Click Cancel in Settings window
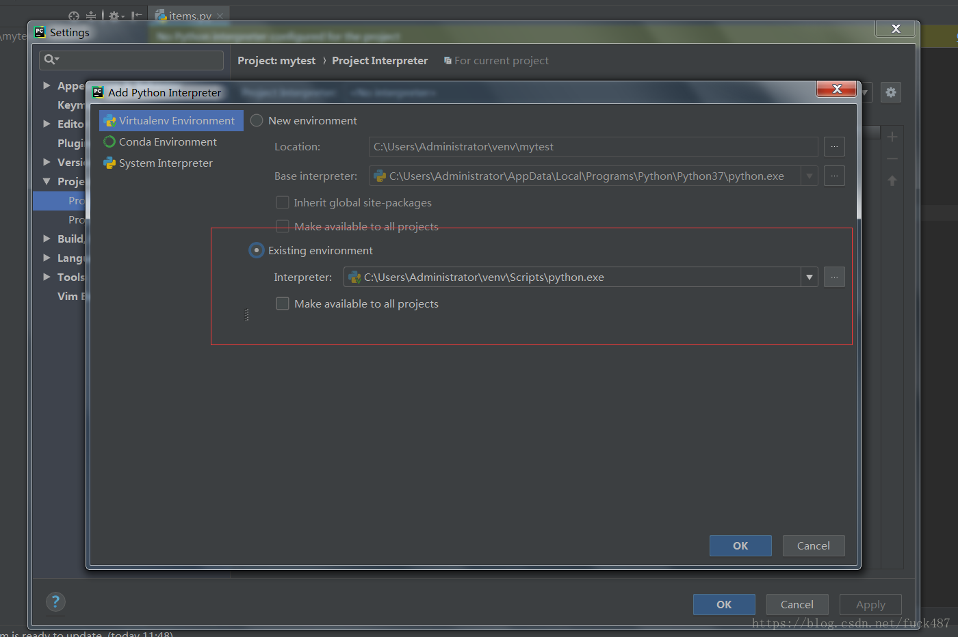958x637 pixels. point(797,604)
